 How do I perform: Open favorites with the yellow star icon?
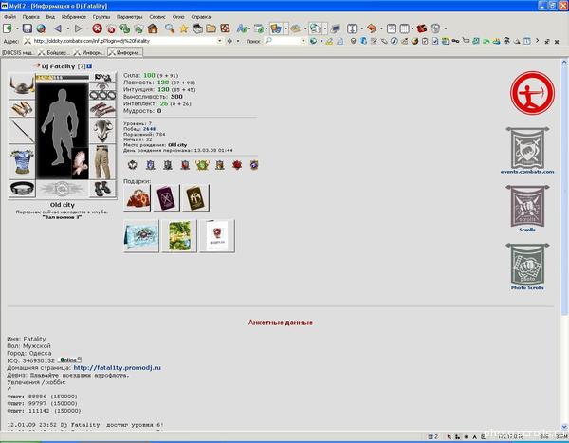[x=184, y=28]
